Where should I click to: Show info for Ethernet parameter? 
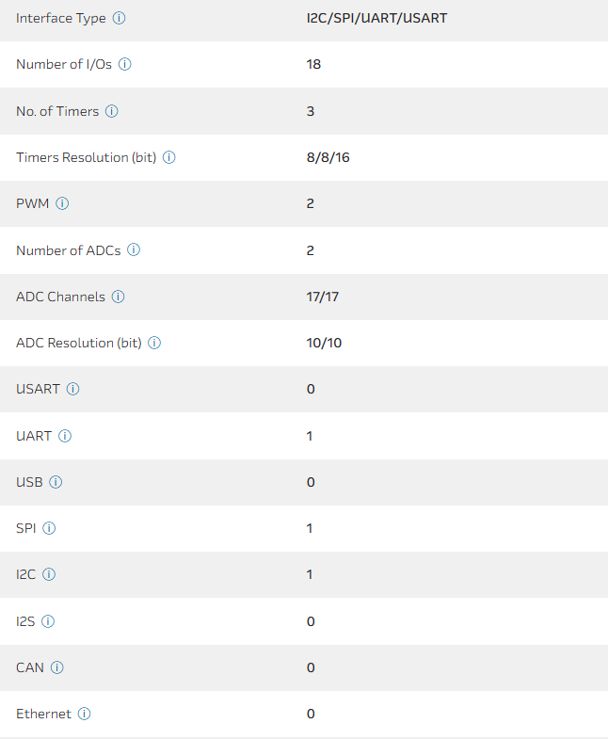click(84, 714)
